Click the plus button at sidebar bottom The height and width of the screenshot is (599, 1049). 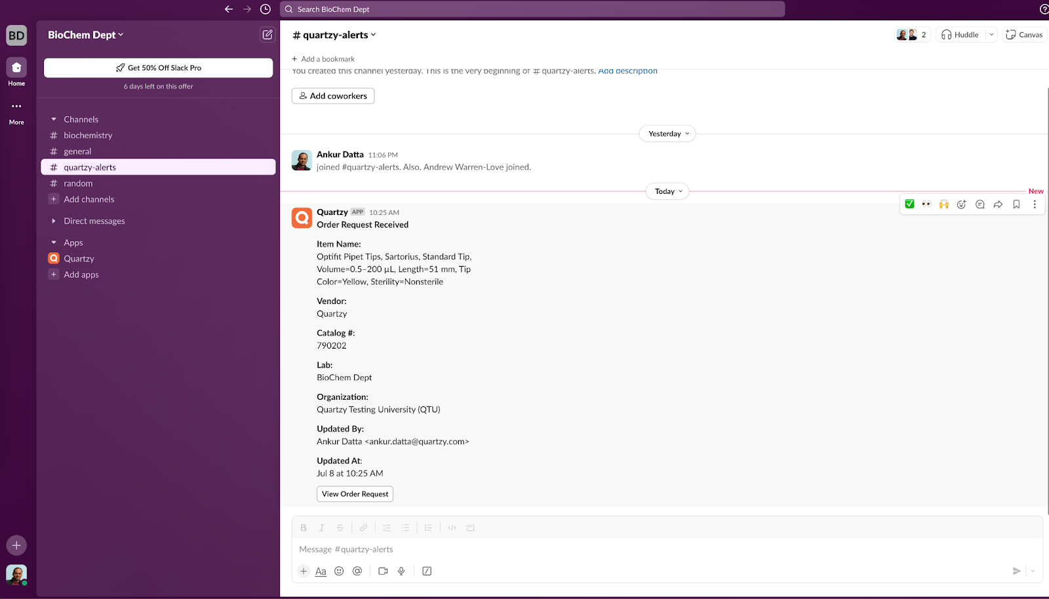click(16, 545)
